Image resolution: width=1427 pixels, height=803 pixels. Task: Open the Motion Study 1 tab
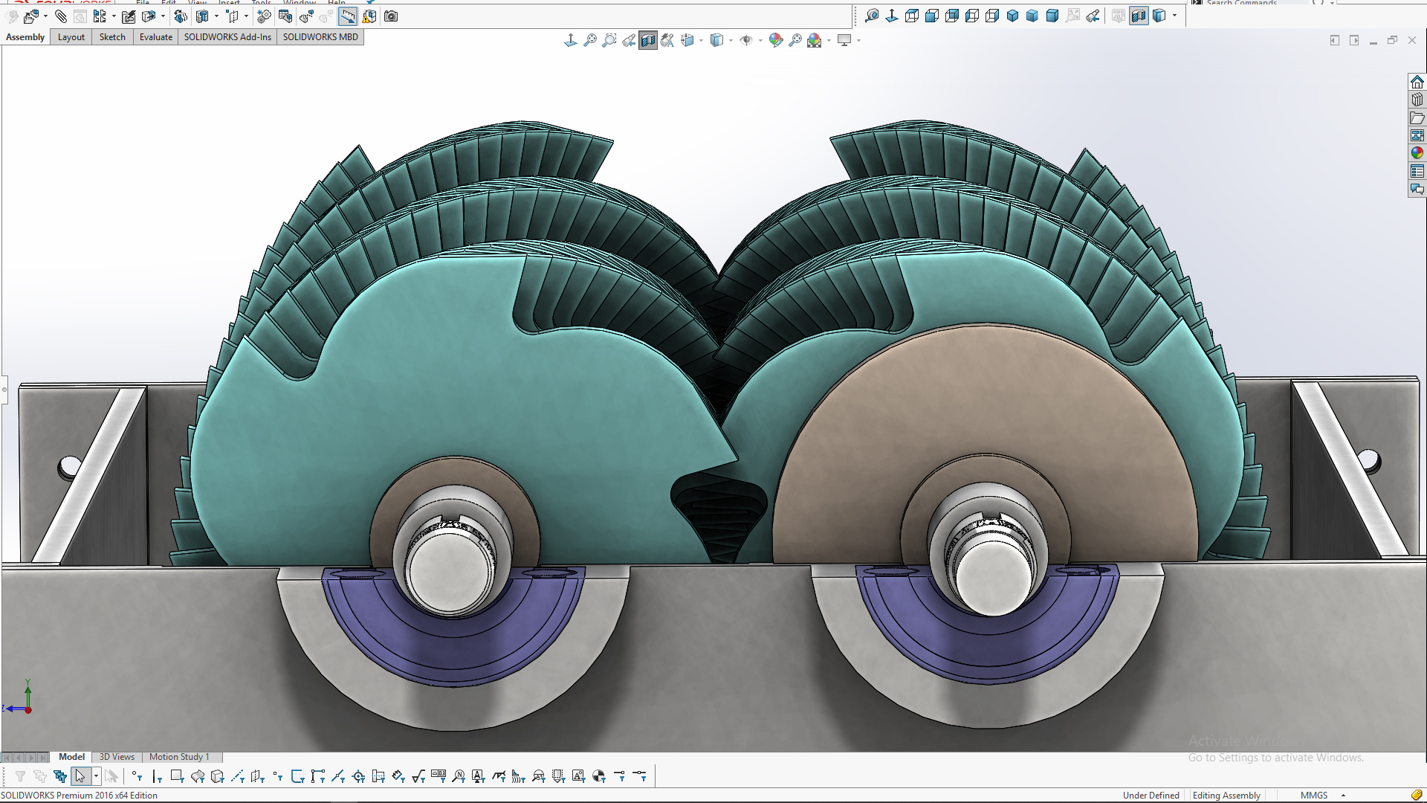pyautogui.click(x=179, y=757)
